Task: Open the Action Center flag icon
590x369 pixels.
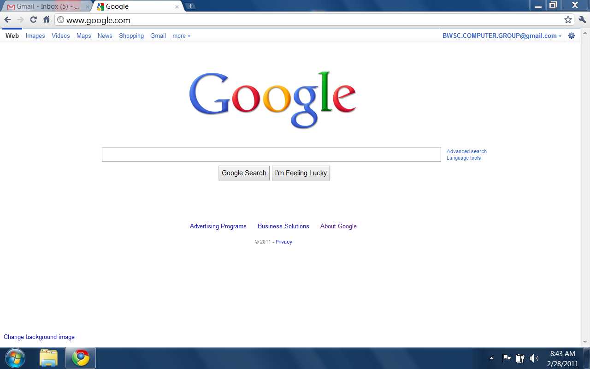Action: coord(506,358)
